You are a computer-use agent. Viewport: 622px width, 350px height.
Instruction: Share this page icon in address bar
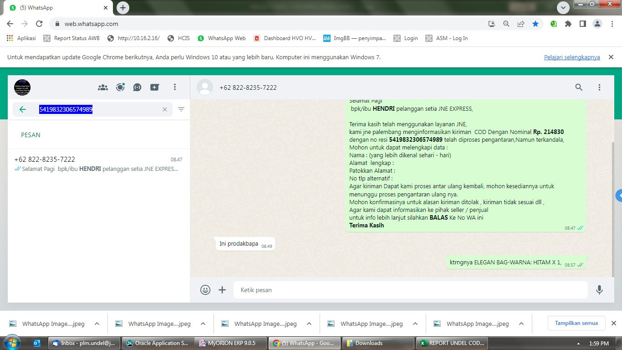tap(520, 24)
